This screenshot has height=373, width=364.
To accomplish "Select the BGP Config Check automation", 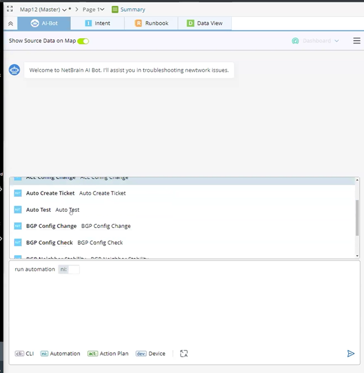I will (x=183, y=242).
